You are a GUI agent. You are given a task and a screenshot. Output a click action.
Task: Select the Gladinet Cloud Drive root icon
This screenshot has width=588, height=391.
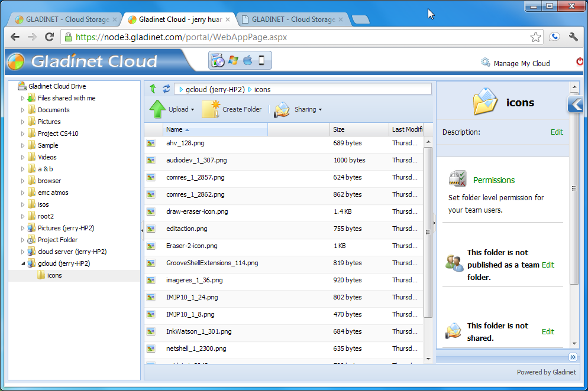click(x=22, y=86)
